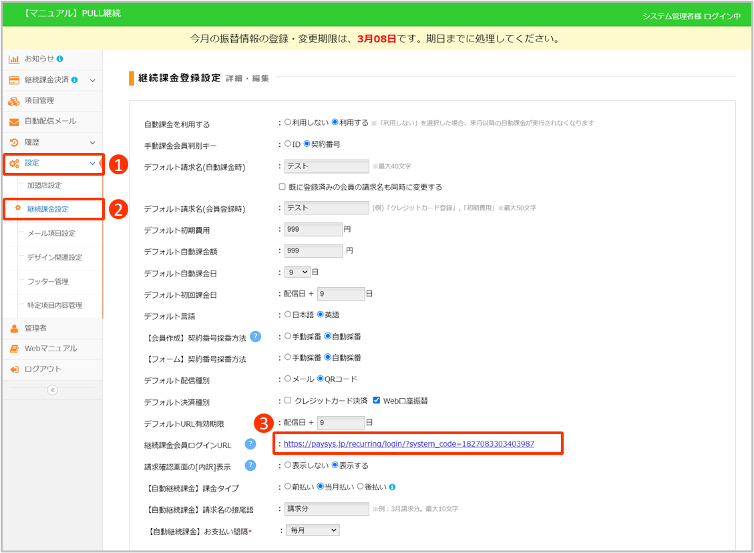
Task: Open 継続課金設定 submenu item
Action: [x=47, y=209]
